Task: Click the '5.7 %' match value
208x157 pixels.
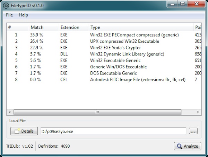Action: 35,54
